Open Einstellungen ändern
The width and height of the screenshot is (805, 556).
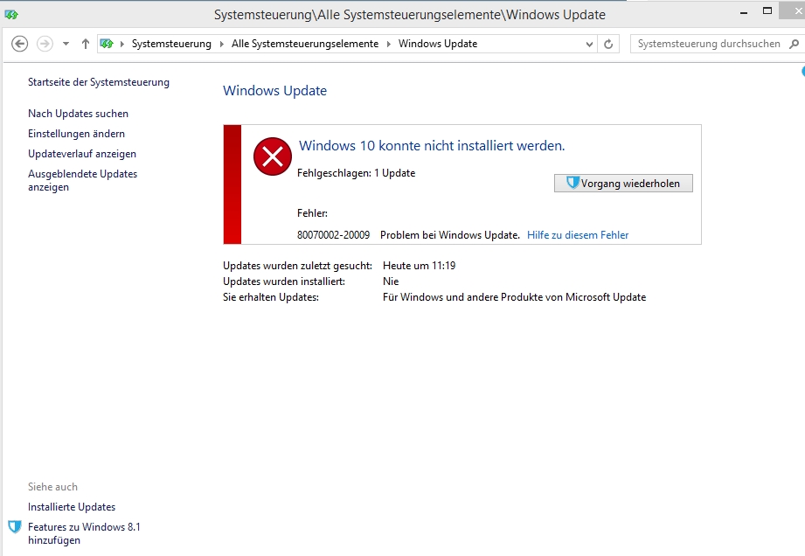[77, 134]
